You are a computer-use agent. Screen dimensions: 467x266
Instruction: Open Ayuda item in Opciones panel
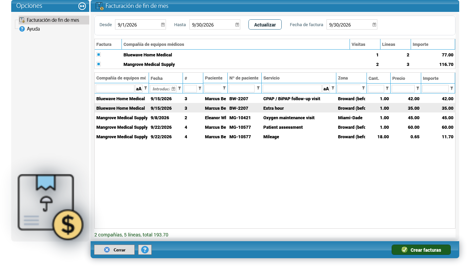coord(33,29)
